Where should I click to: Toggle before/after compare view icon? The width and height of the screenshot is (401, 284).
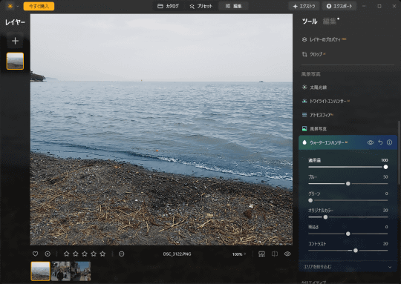coord(275,254)
